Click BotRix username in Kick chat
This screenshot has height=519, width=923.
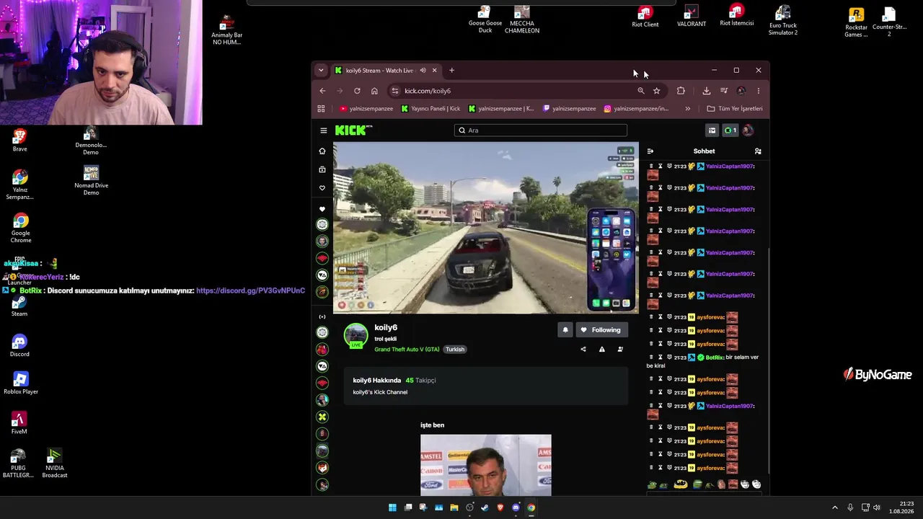click(714, 358)
